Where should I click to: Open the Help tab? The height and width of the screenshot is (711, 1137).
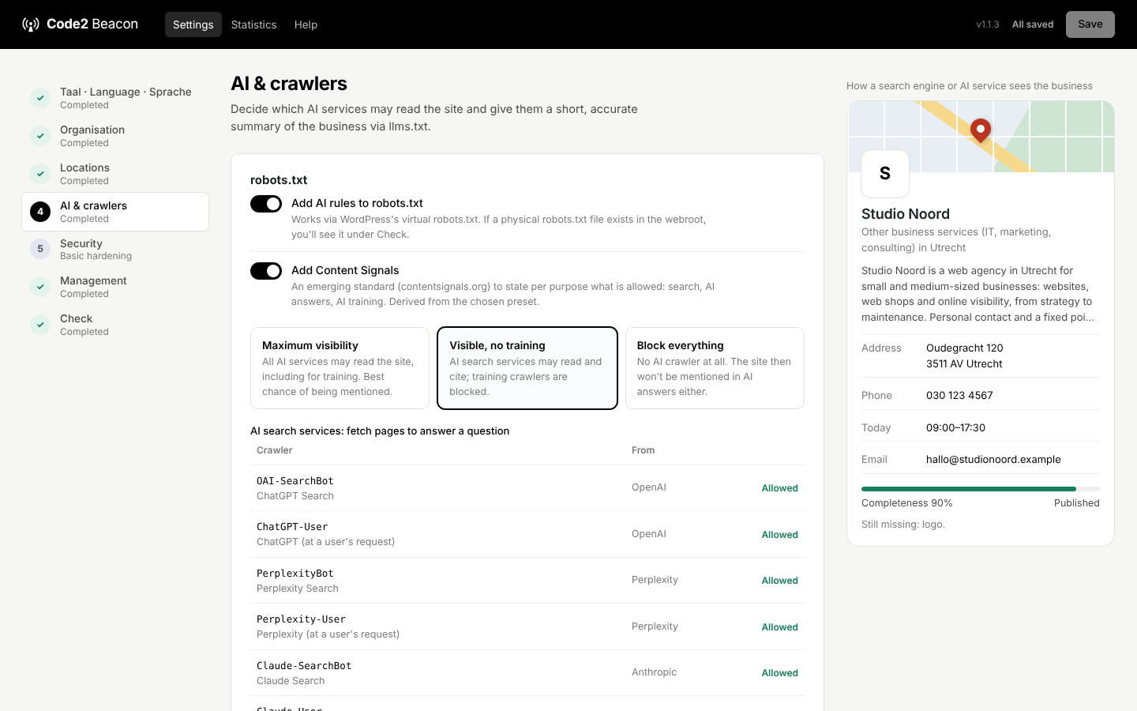[306, 24]
